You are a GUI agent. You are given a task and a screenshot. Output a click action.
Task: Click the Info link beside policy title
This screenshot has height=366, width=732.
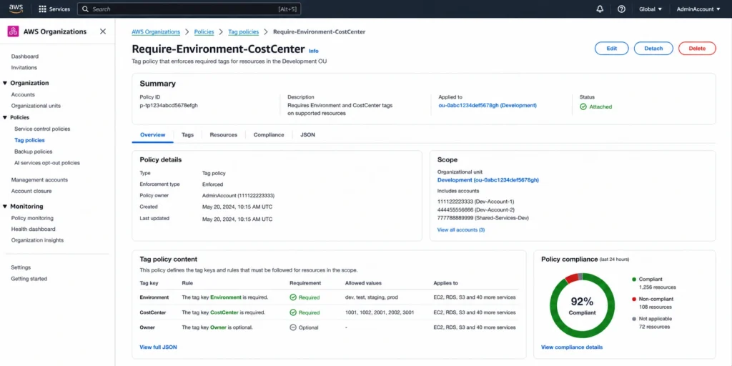click(x=314, y=51)
